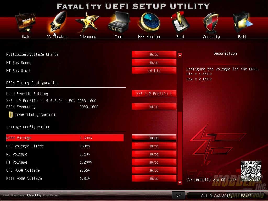Open DRAM Frequency Auto dropdown
The image size is (268, 201).
tap(154, 107)
